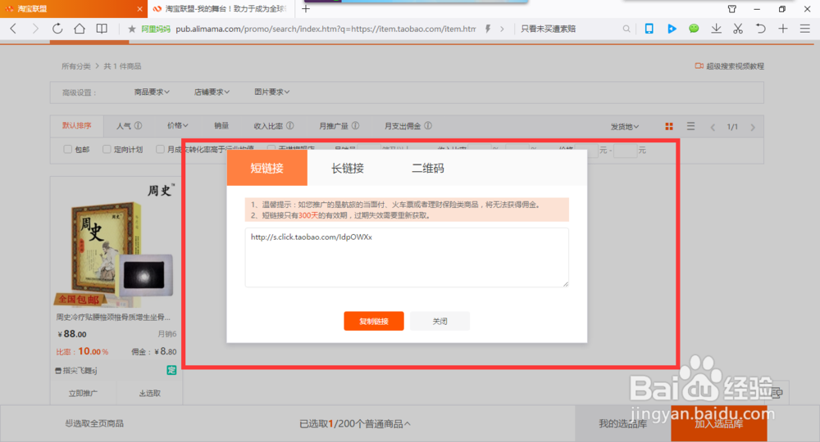Screen dimensions: 820x442
Task: Toggle the 包邮 checkbox
Action: 67,149
